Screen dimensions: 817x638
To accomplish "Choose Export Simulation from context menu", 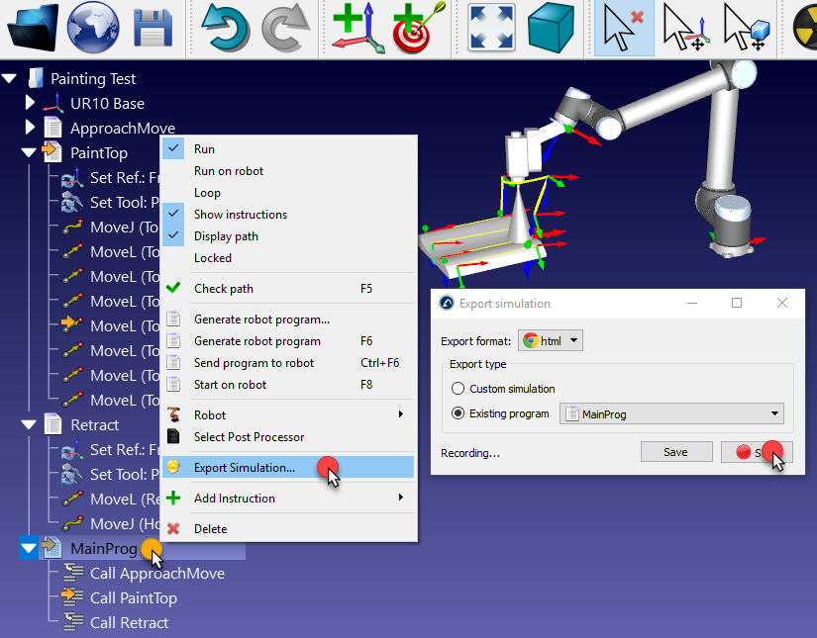I will pyautogui.click(x=244, y=467).
